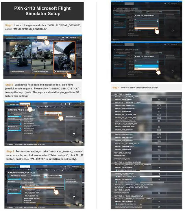Toggle reverse axis checkbox under AXIS_AILERONS_SET

(x=116, y=170)
